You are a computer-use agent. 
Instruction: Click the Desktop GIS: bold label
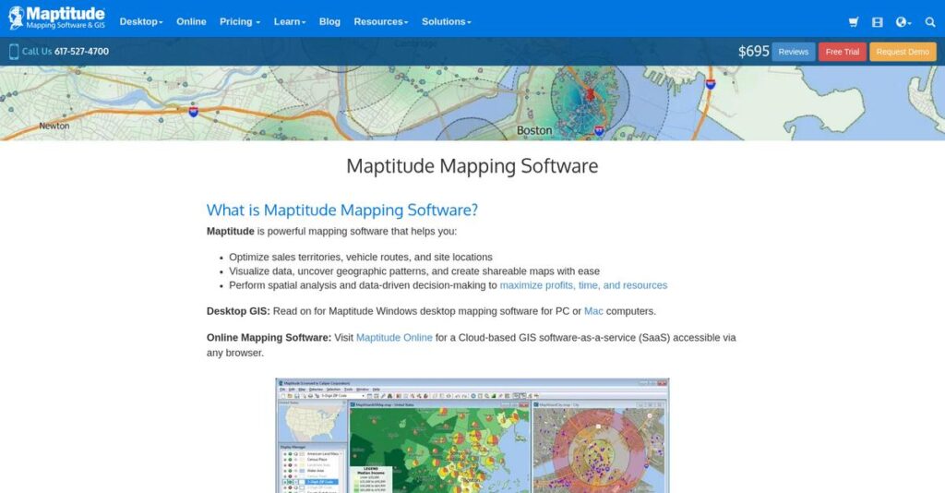pos(238,311)
